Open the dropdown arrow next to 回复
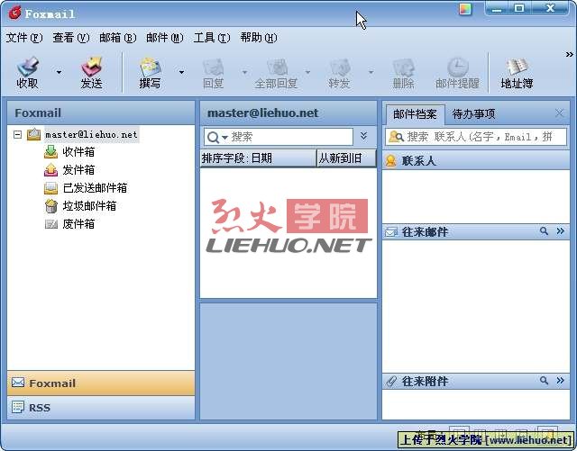 pyautogui.click(x=244, y=72)
